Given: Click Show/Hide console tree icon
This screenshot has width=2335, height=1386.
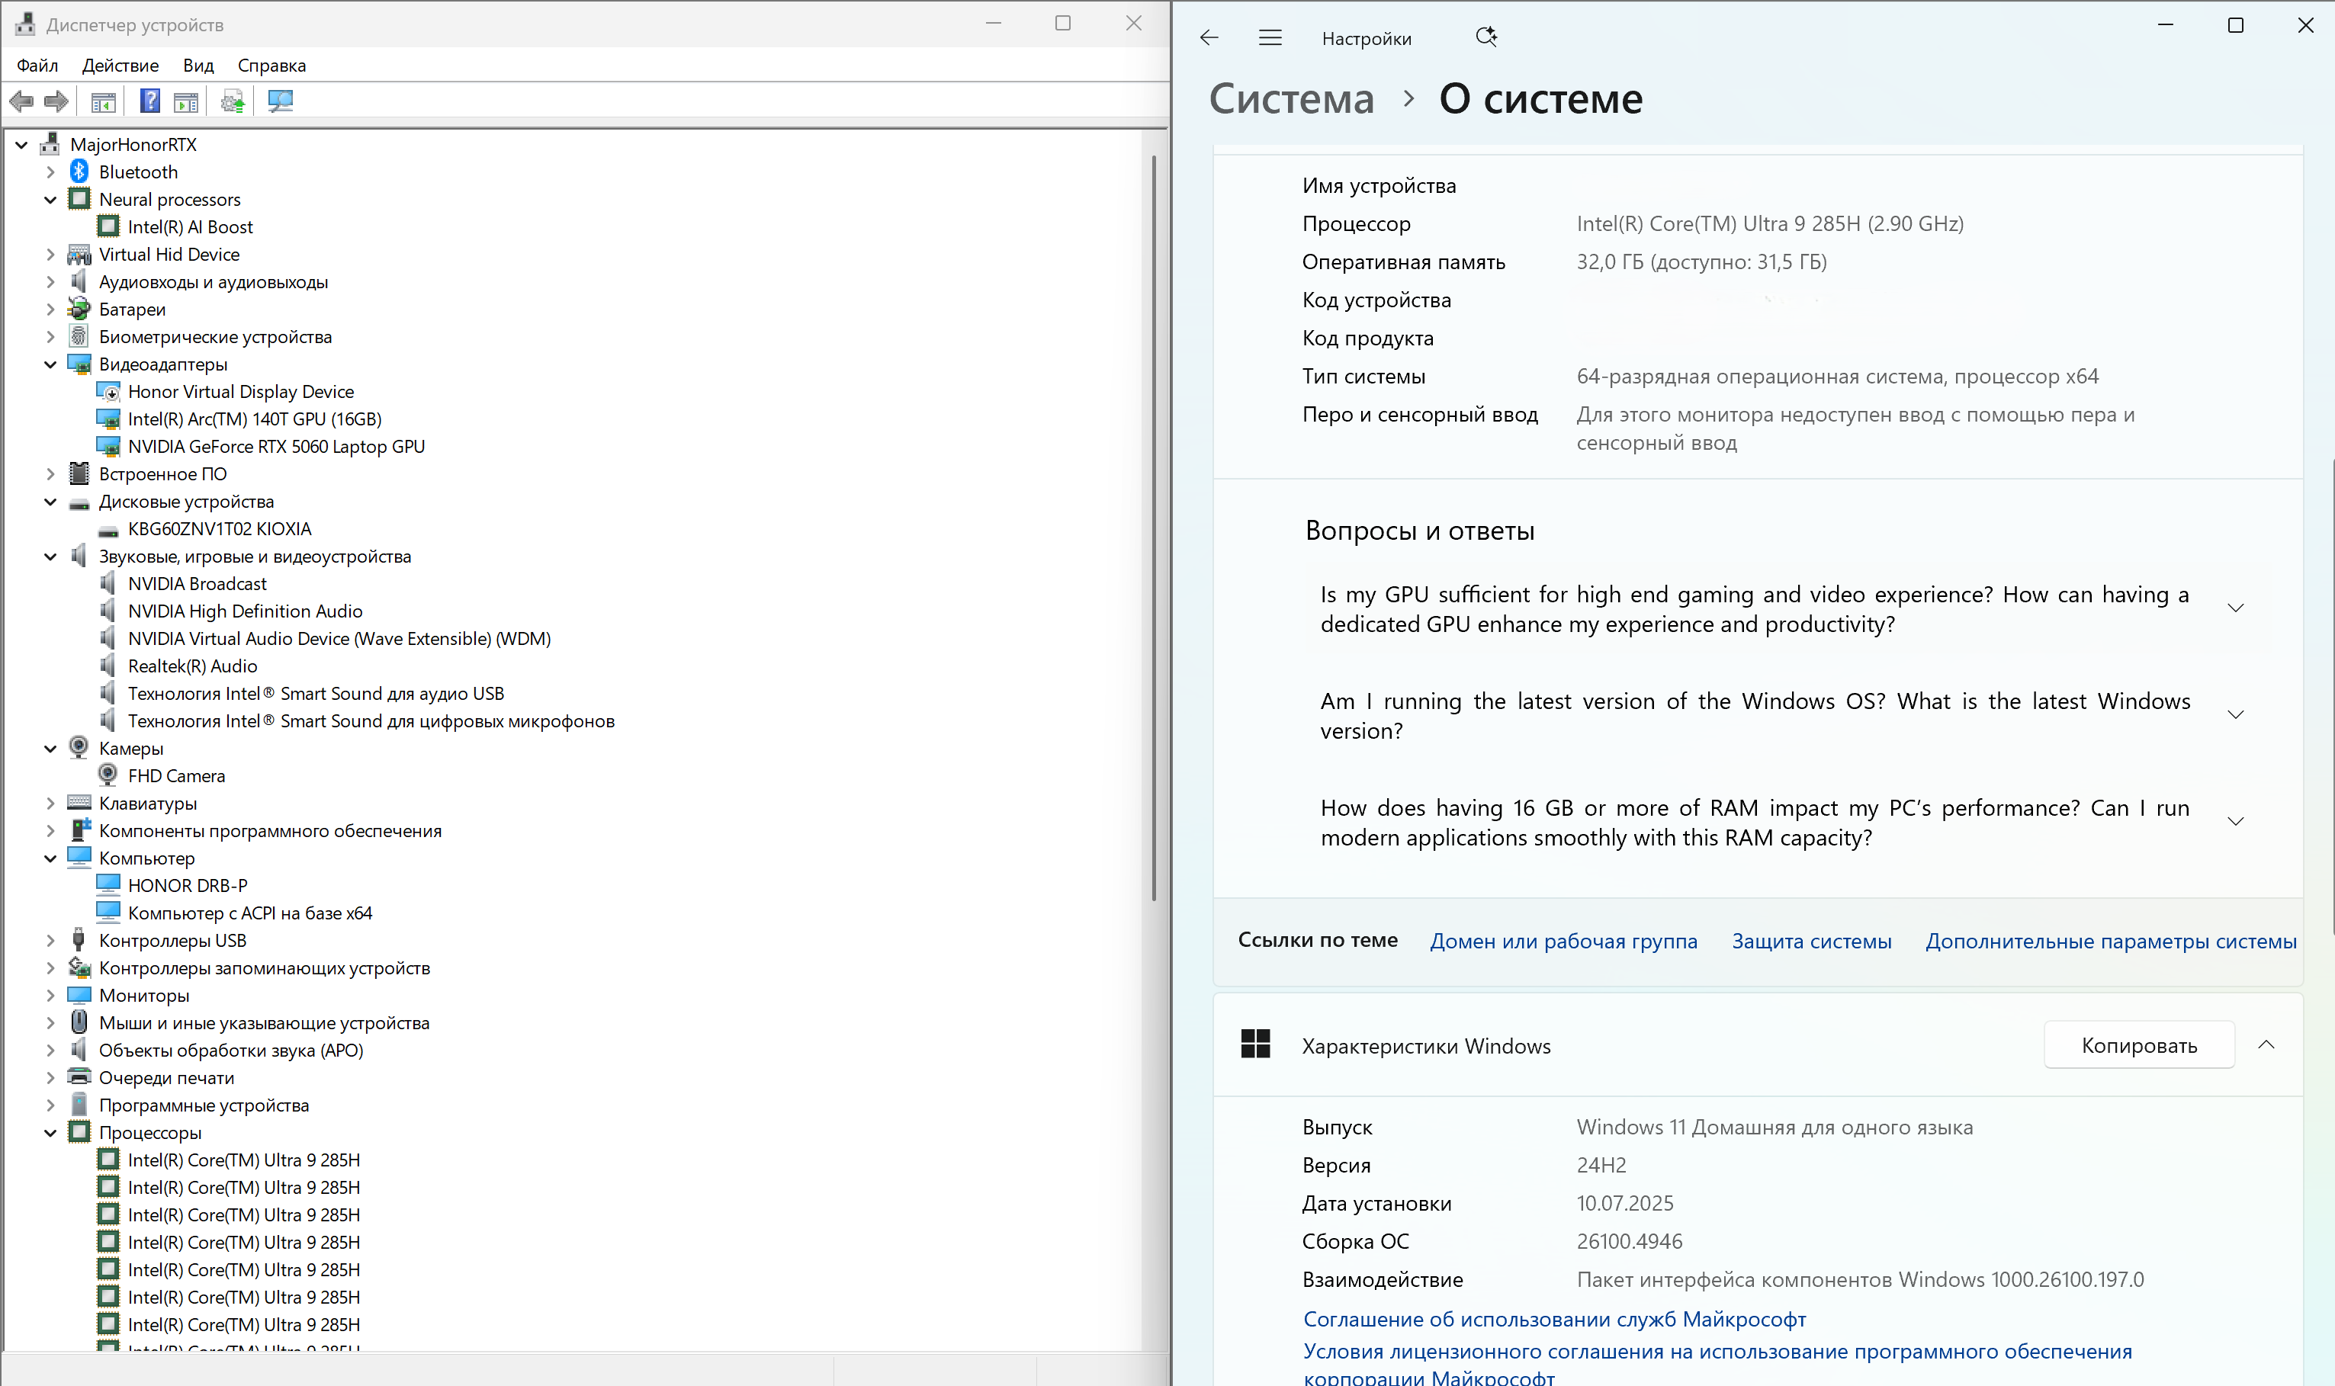Looking at the screenshot, I should coord(104,101).
